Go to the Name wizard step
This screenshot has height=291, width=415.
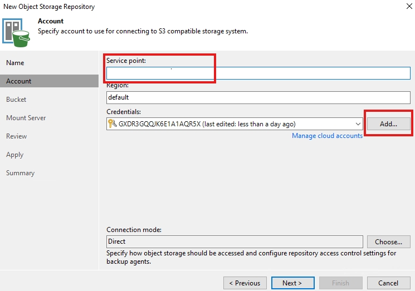coord(16,63)
